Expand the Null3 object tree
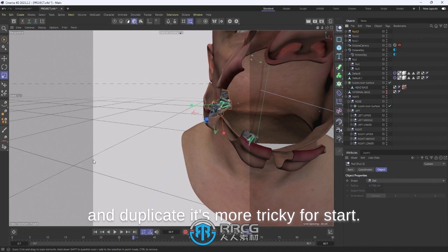Image resolution: width=448 pixels, height=252 pixels. pos(346,31)
